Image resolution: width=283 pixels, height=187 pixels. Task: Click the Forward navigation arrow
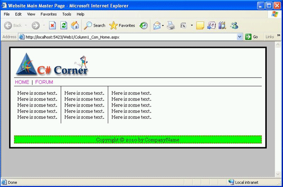[x=36, y=26]
